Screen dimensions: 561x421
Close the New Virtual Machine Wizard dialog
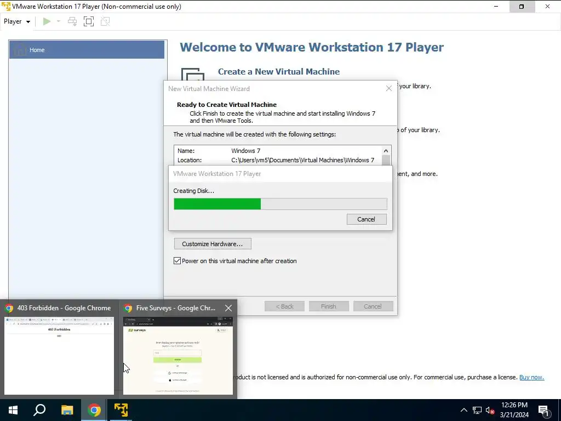389,88
